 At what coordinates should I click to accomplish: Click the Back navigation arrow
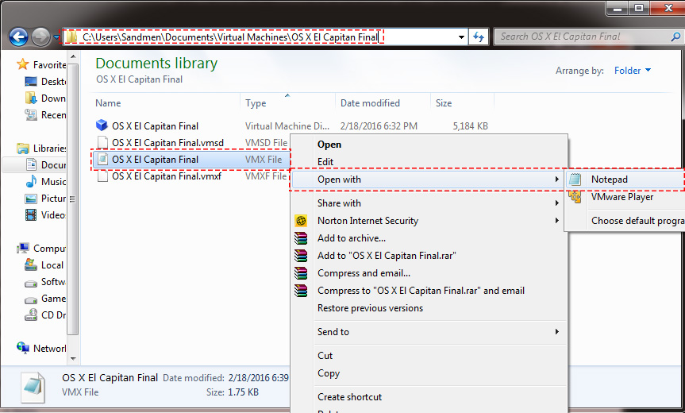18,37
